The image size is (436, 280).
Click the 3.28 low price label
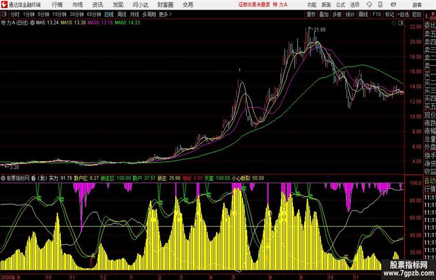tap(14, 167)
